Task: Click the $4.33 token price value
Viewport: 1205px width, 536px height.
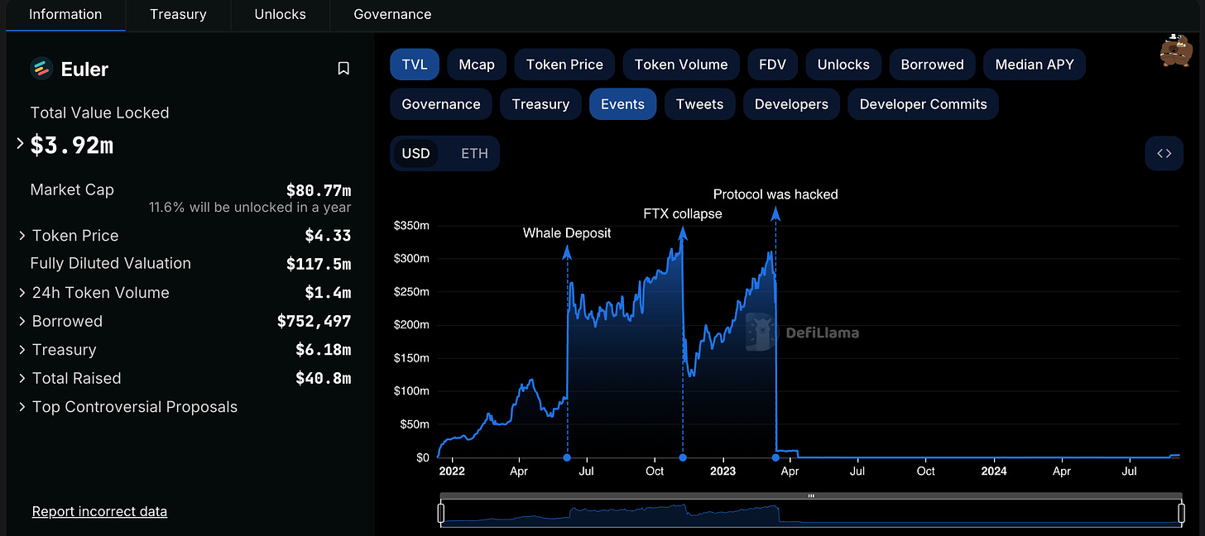Action: coord(328,236)
